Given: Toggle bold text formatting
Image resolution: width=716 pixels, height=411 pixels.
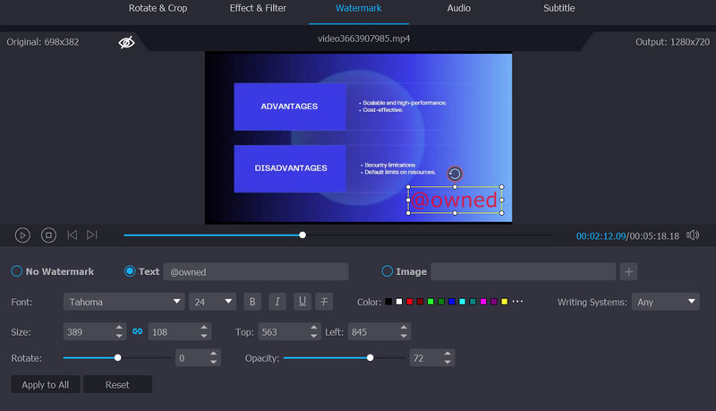Looking at the screenshot, I should pos(252,302).
